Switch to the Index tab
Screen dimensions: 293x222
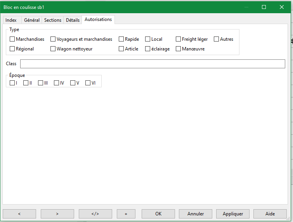point(11,20)
